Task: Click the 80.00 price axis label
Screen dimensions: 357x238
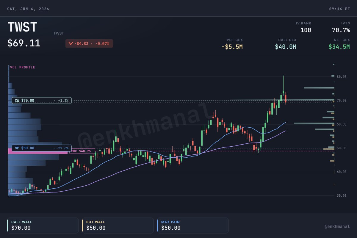Action: [x=342, y=77]
